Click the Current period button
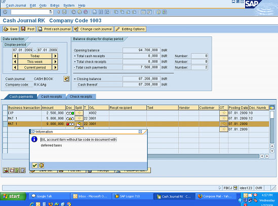The image size is (278, 206). pyautogui.click(x=35, y=67)
